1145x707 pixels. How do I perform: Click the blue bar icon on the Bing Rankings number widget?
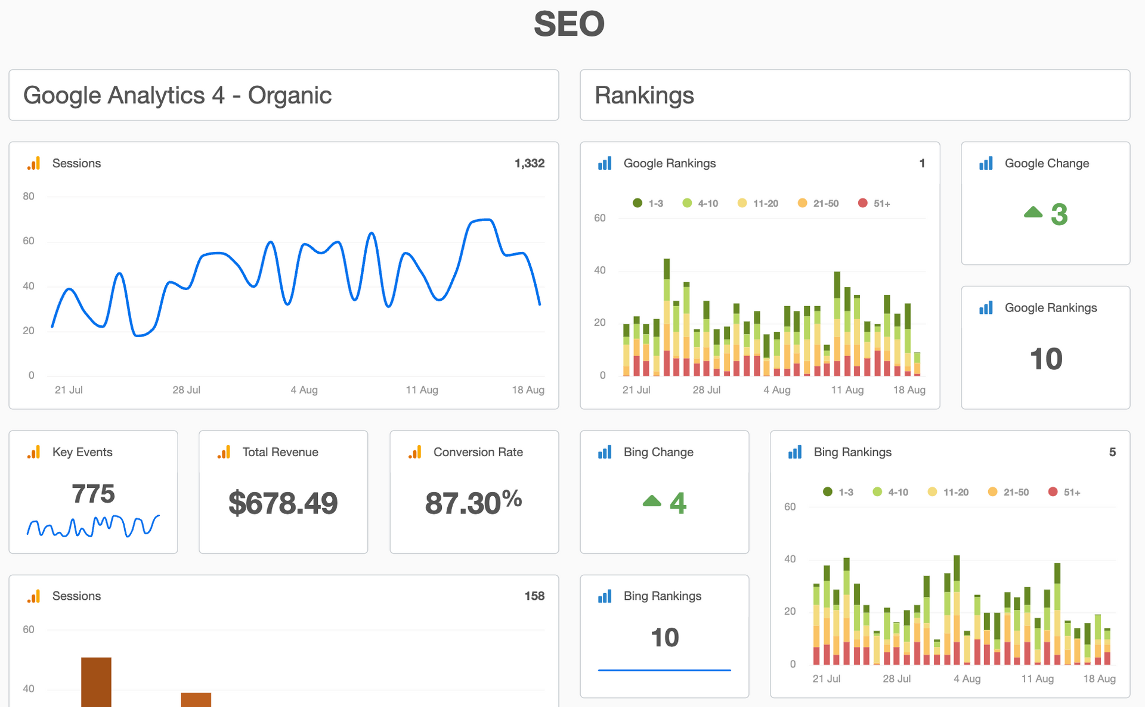pos(605,596)
